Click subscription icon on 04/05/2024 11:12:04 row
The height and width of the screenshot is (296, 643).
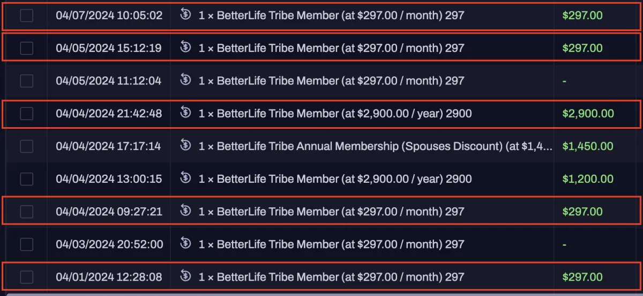(186, 80)
